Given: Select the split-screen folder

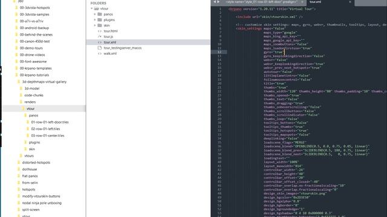Looking at the screenshot, I should (x=31, y=210).
